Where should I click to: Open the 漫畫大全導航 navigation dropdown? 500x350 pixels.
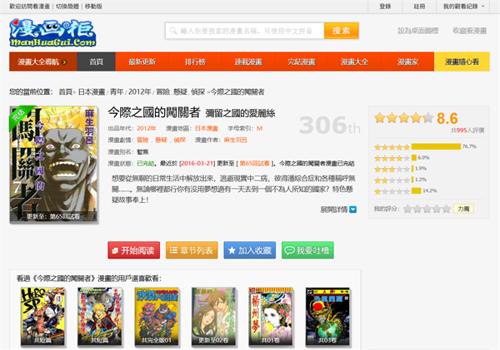pos(46,62)
